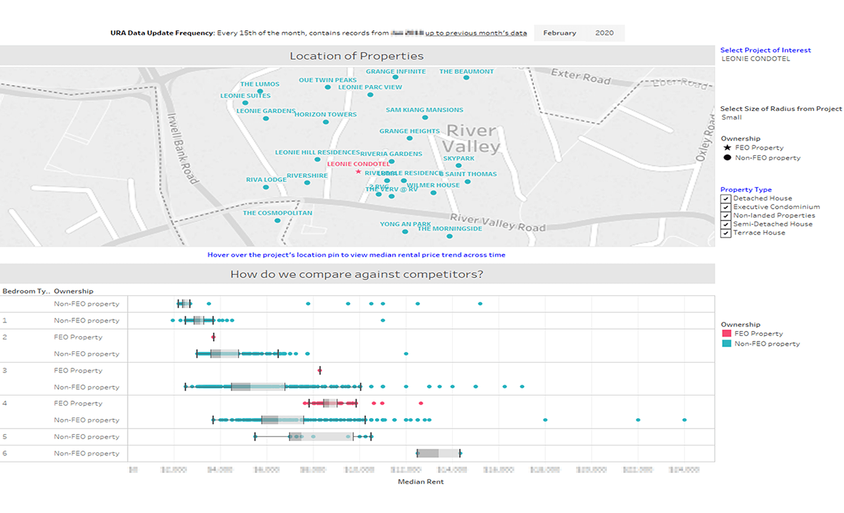Click the hover instruction text below the map
The width and height of the screenshot is (844, 513).
tap(356, 255)
